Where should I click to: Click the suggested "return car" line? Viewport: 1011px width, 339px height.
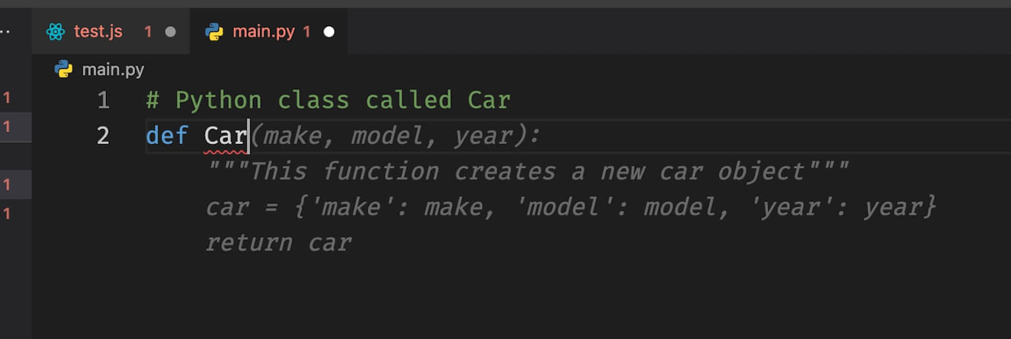[x=278, y=242]
